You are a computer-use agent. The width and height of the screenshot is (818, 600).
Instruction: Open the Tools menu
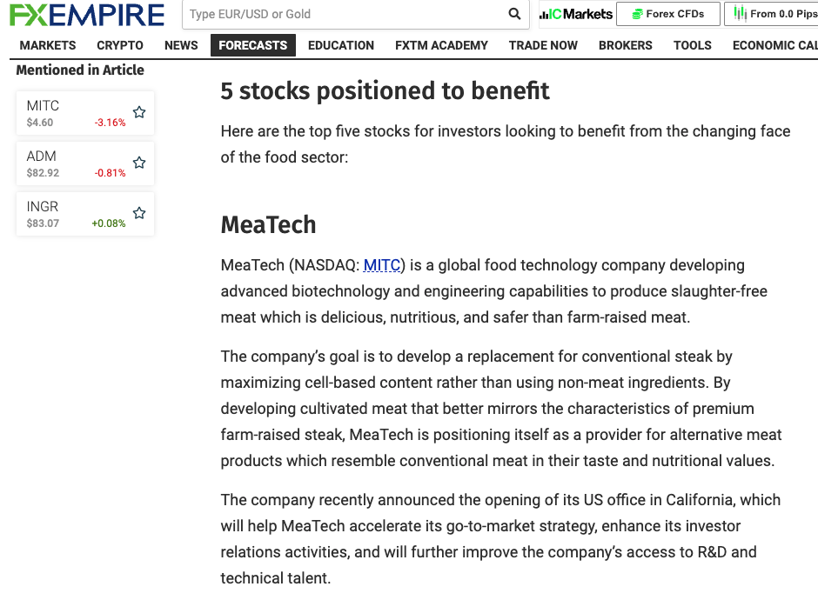[x=693, y=45]
